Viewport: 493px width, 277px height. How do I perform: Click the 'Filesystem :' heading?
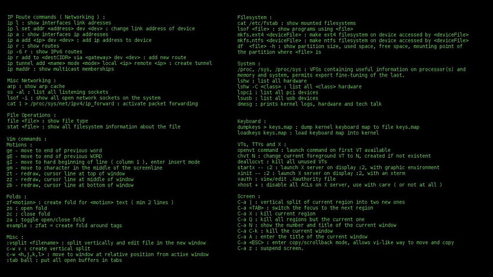click(255, 17)
